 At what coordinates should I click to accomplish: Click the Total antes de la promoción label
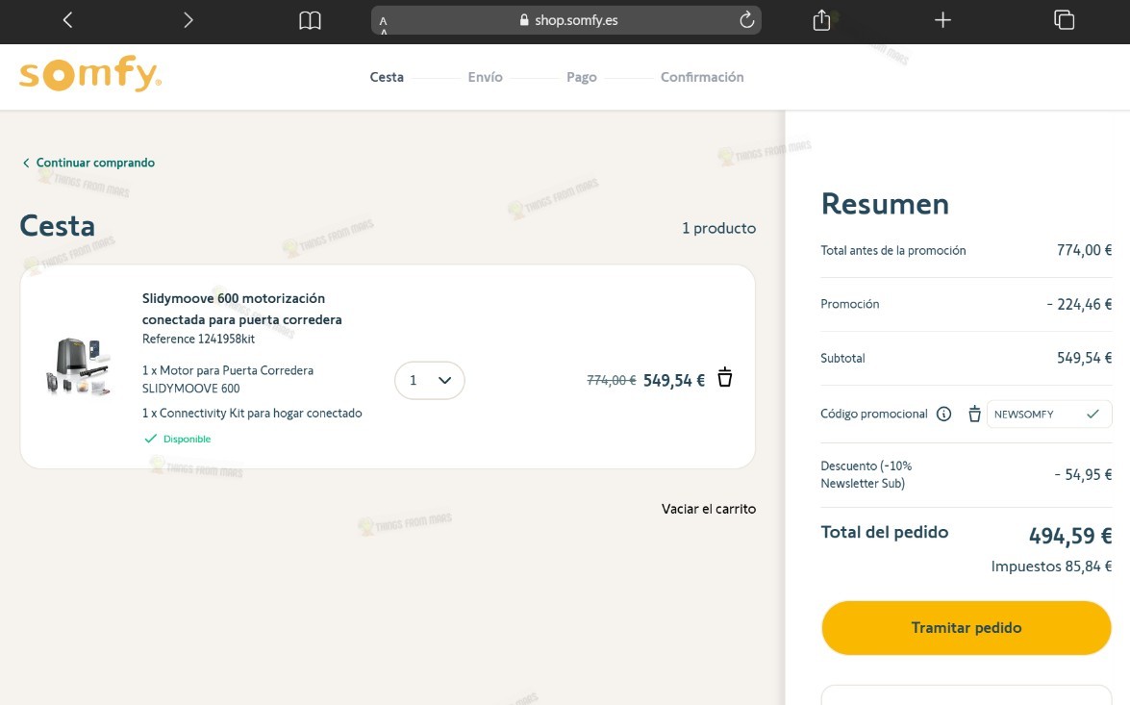892,250
